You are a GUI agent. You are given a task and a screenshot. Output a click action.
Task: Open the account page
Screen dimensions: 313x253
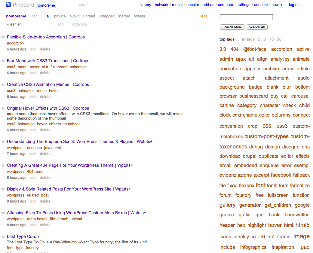point(261,5)
